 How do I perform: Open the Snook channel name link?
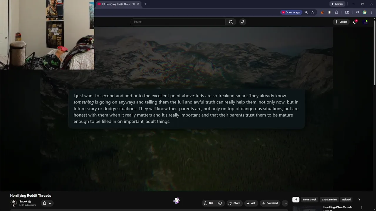pyautogui.click(x=23, y=202)
